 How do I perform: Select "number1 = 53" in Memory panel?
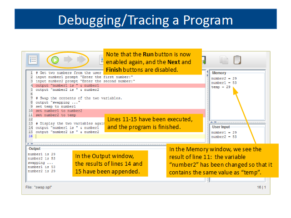(224, 83)
